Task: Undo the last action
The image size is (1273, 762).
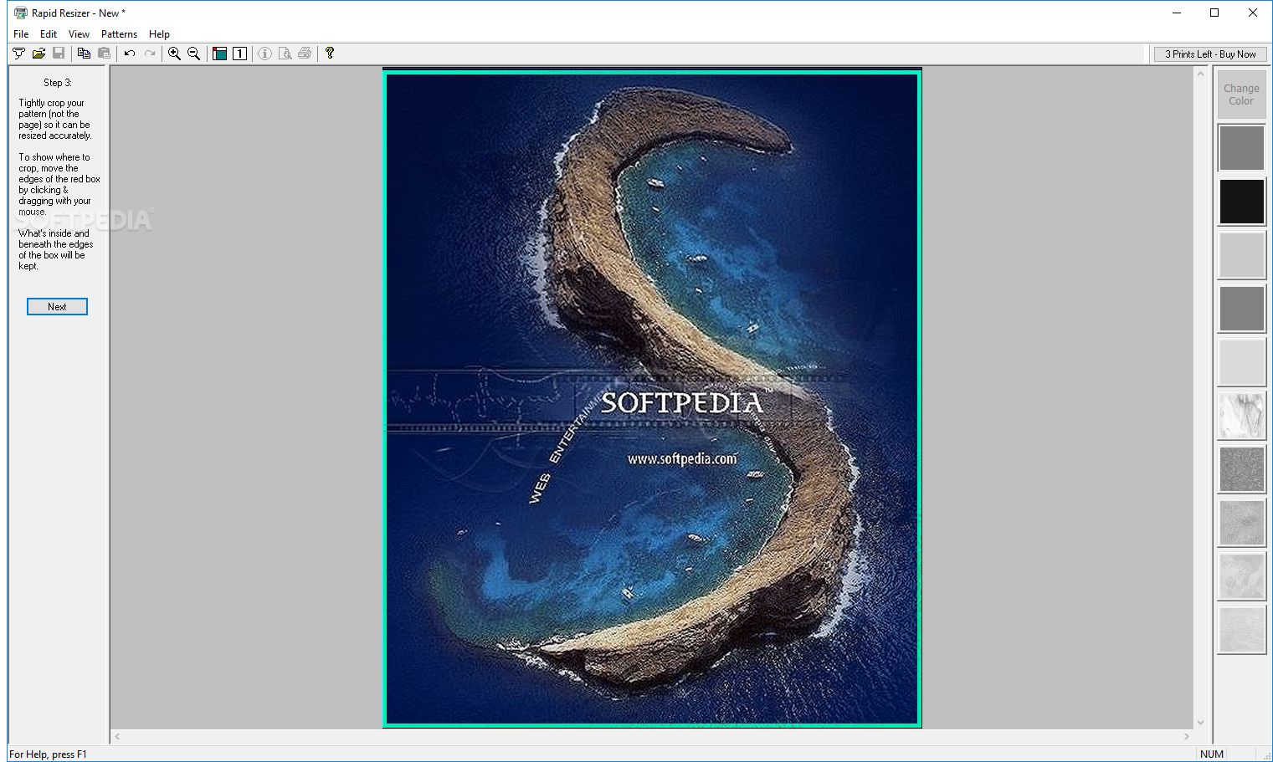Action: point(130,54)
